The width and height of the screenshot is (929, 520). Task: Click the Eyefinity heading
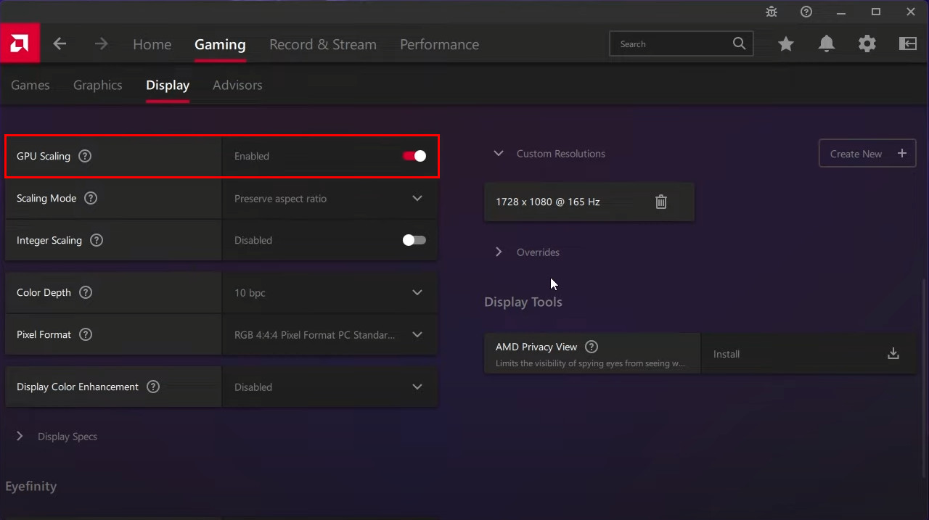click(30, 487)
